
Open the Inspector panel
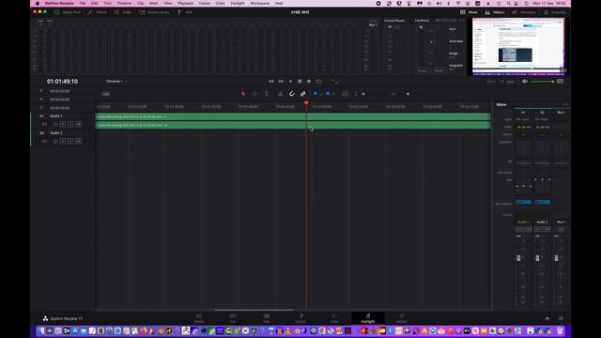coord(554,12)
